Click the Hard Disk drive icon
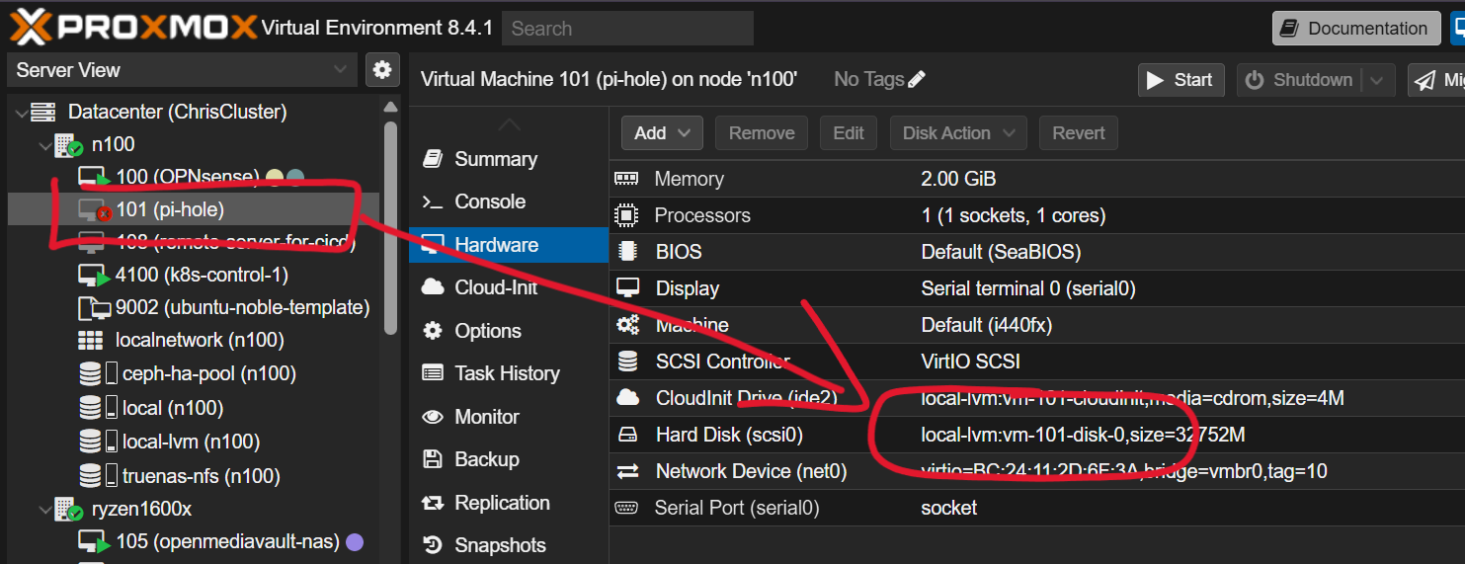This screenshot has height=564, width=1465. (626, 435)
